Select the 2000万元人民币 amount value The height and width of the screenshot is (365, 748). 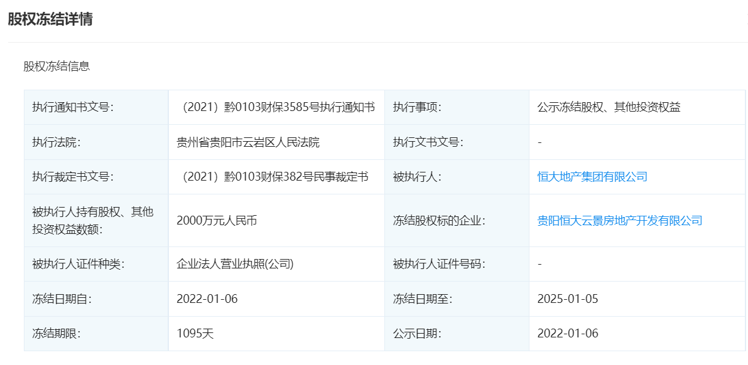tap(217, 221)
